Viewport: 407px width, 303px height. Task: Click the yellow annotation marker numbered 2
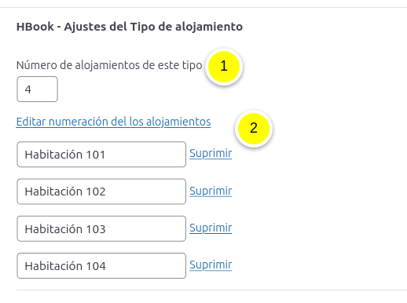coord(254,129)
